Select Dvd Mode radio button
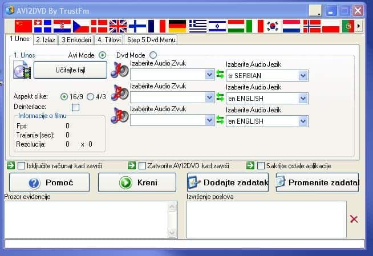The image size is (373, 256). 153,55
